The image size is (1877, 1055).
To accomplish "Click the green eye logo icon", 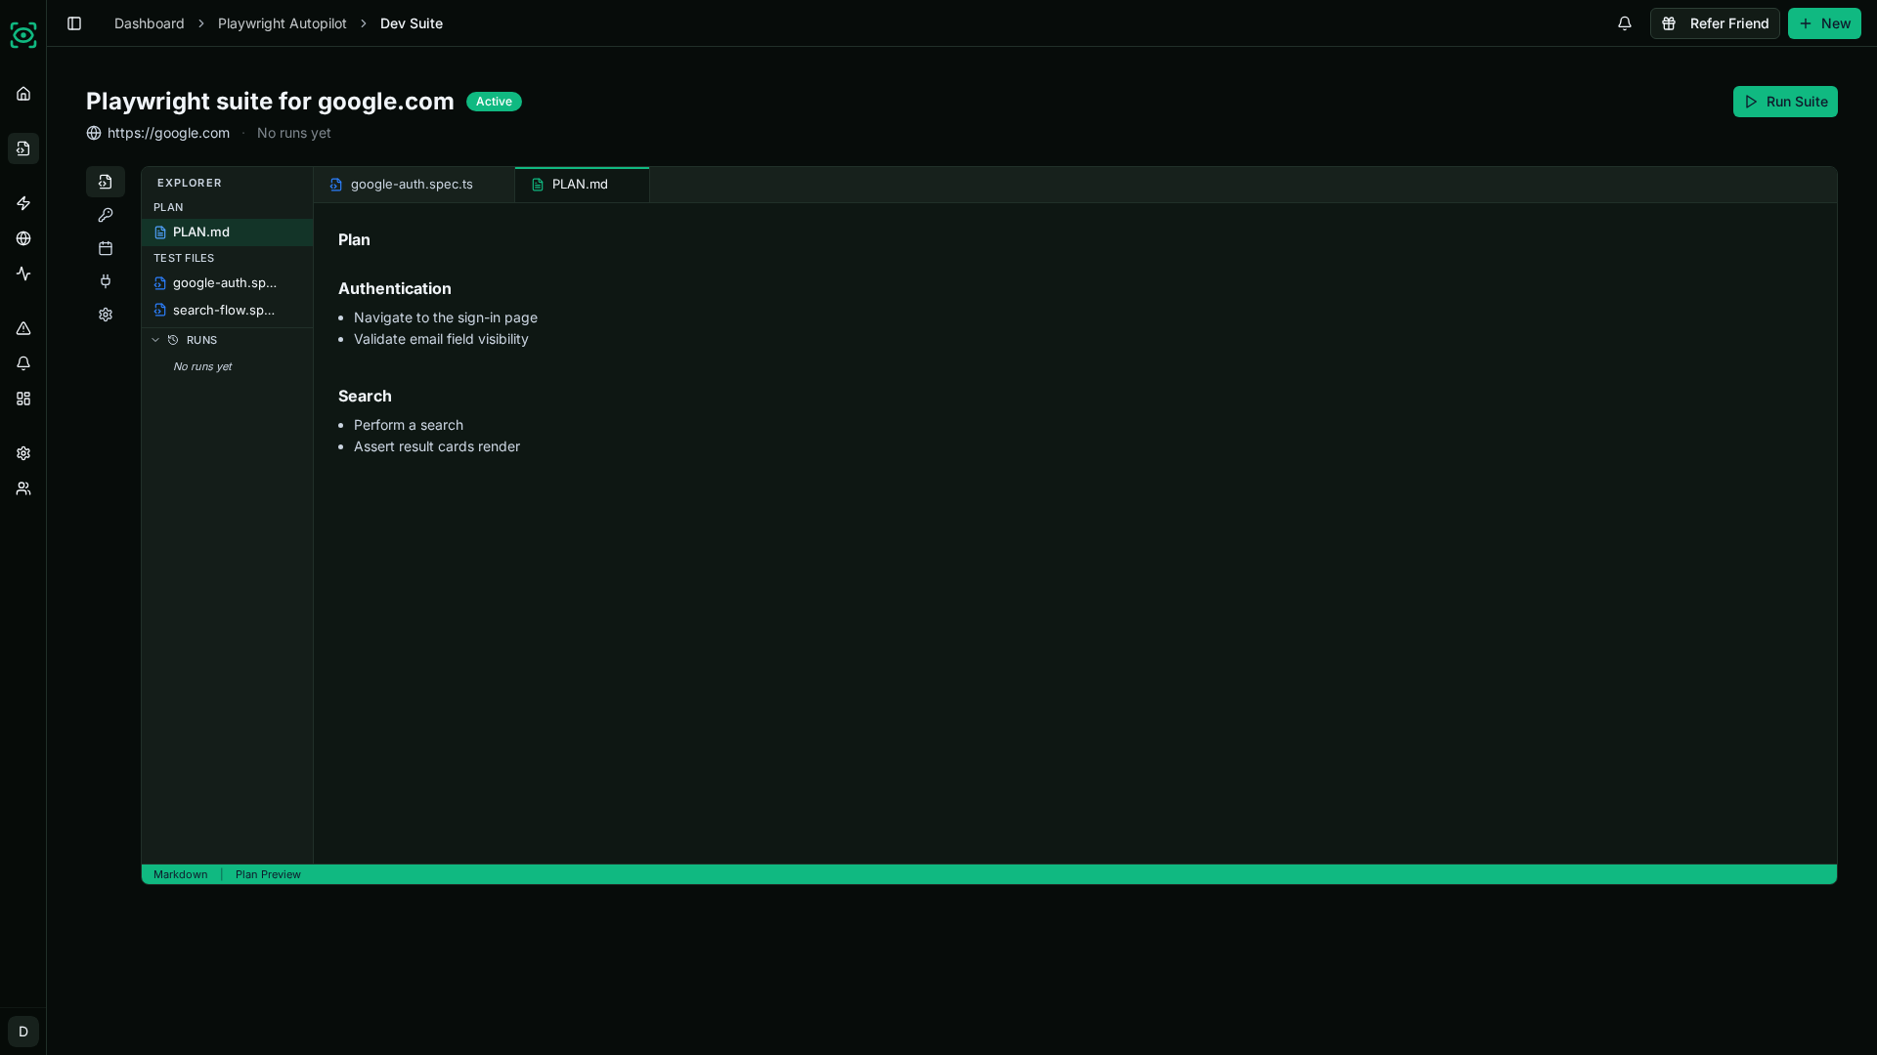I will click(x=23, y=35).
